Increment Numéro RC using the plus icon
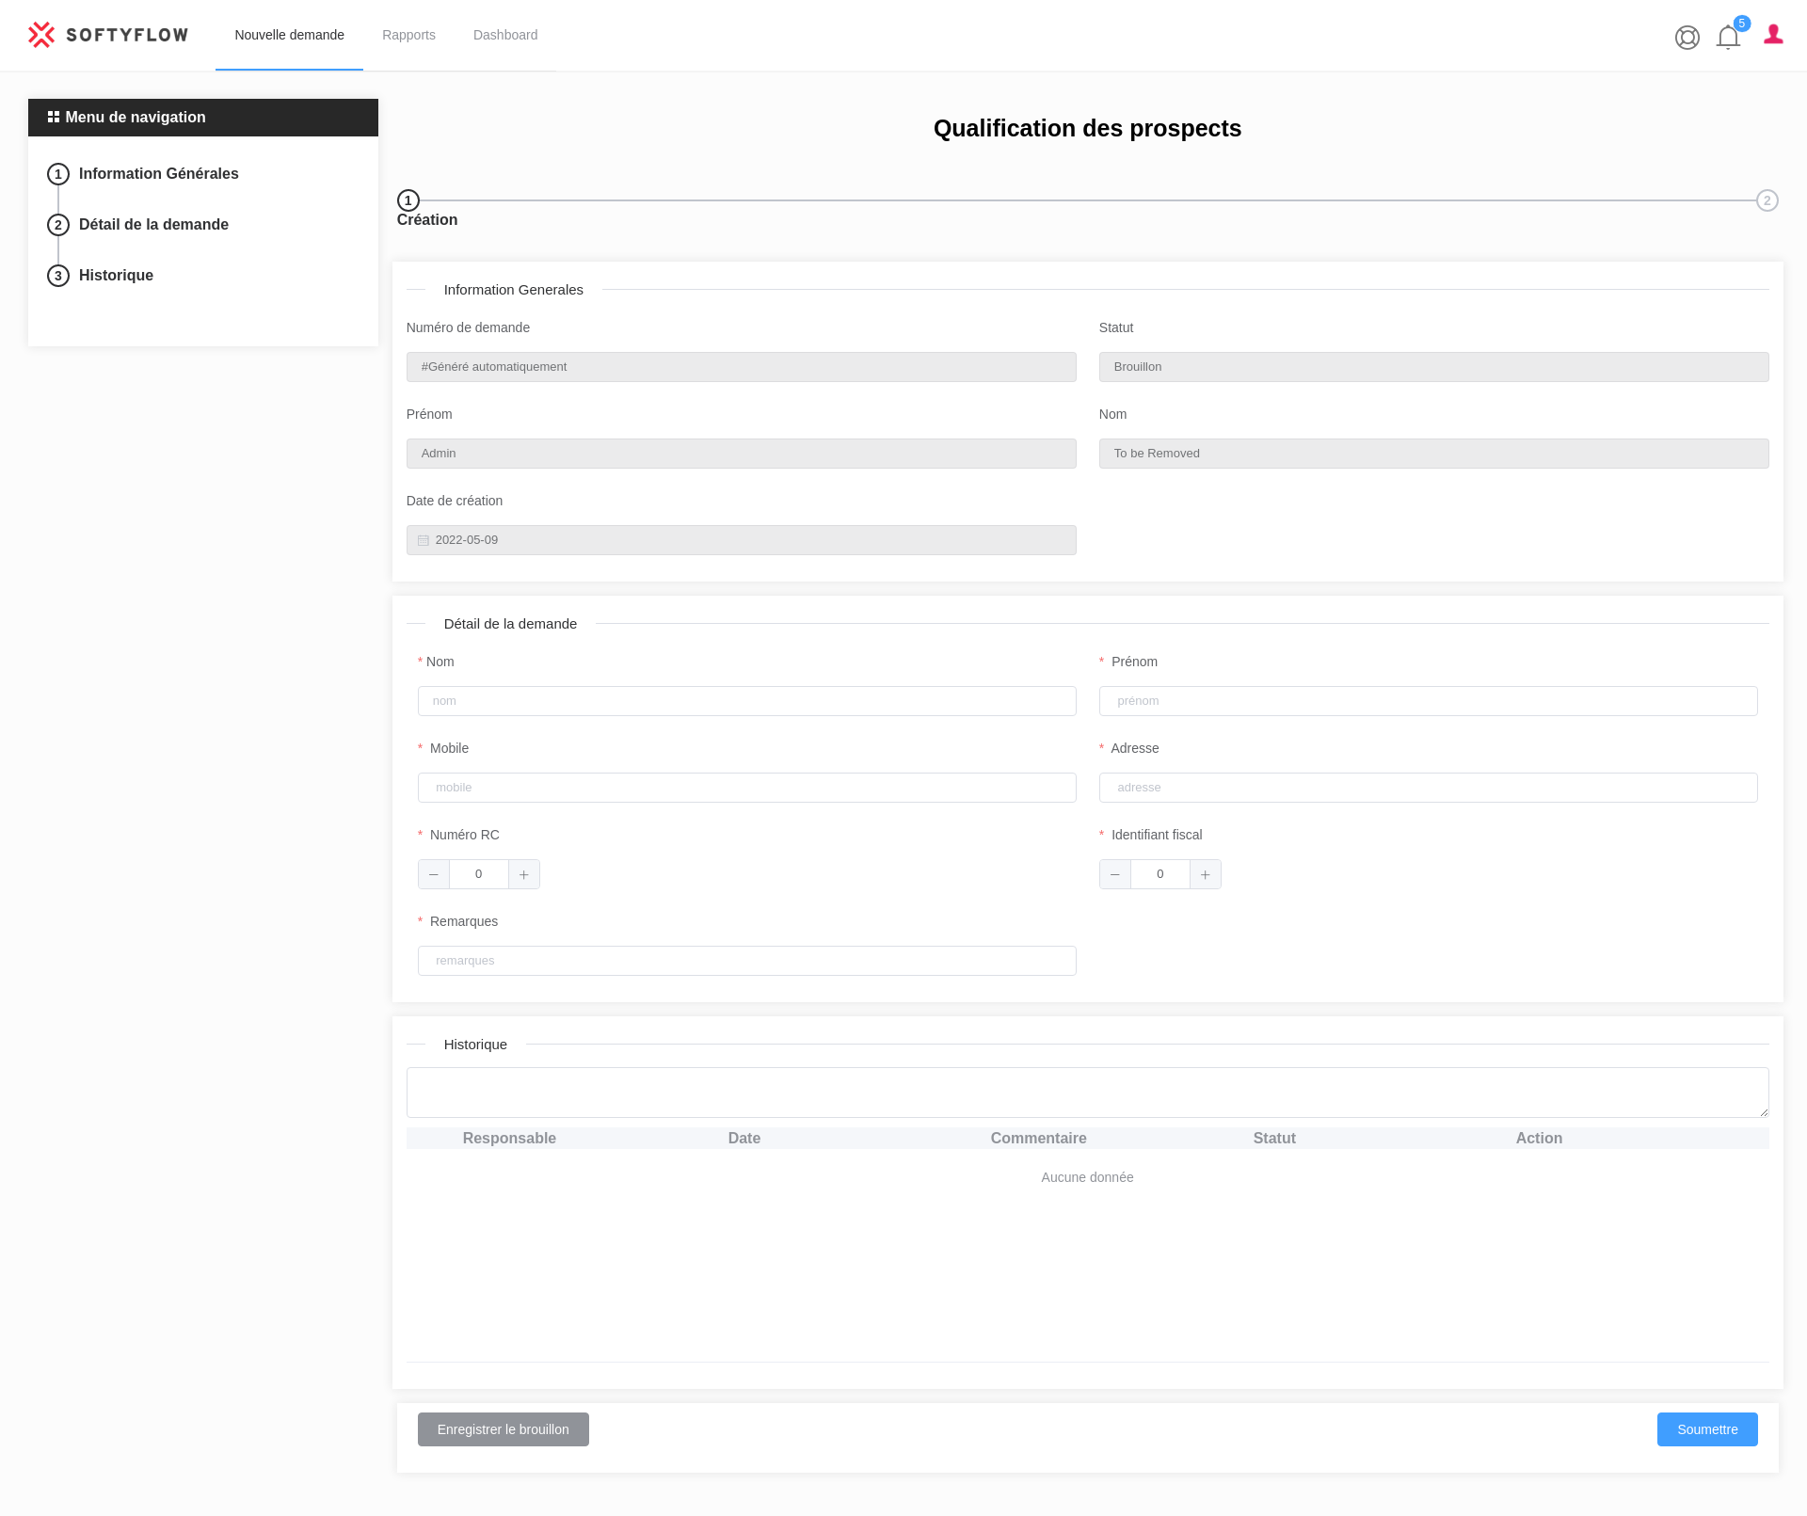The height and width of the screenshot is (1516, 1807). click(x=523, y=873)
